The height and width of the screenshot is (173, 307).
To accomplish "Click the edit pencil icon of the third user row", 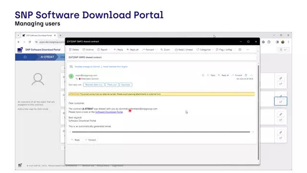I will point(281,114).
